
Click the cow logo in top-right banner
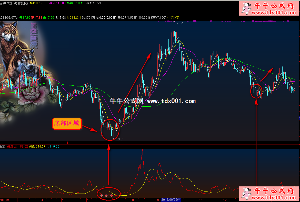click(247, 8)
